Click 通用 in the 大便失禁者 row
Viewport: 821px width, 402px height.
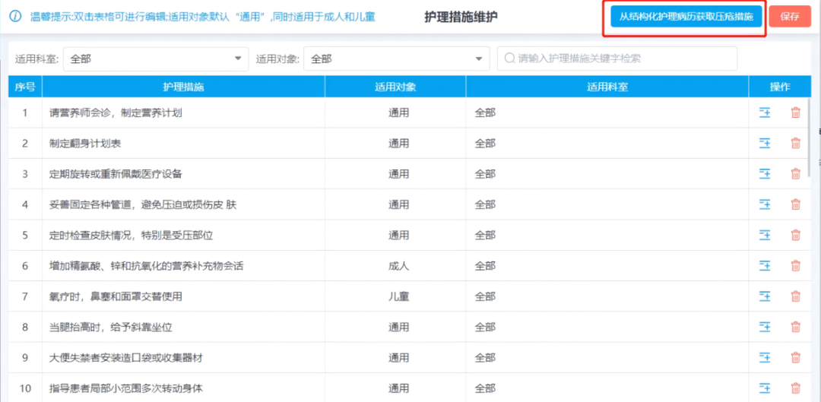click(x=398, y=358)
